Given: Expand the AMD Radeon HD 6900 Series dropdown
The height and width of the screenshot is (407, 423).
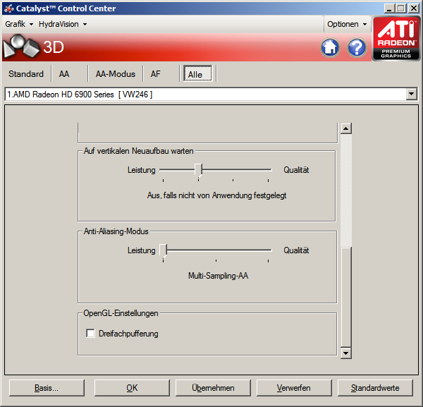Looking at the screenshot, I should [x=412, y=95].
